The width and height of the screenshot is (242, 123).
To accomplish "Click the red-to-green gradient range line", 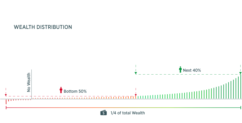I will point(123,107).
